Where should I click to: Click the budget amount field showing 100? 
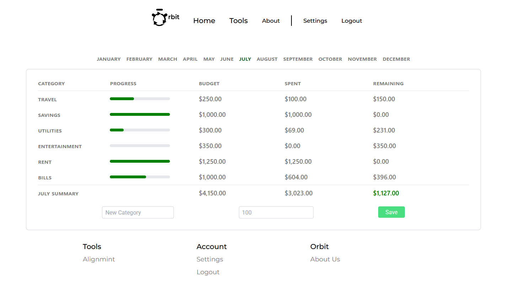coord(276,212)
